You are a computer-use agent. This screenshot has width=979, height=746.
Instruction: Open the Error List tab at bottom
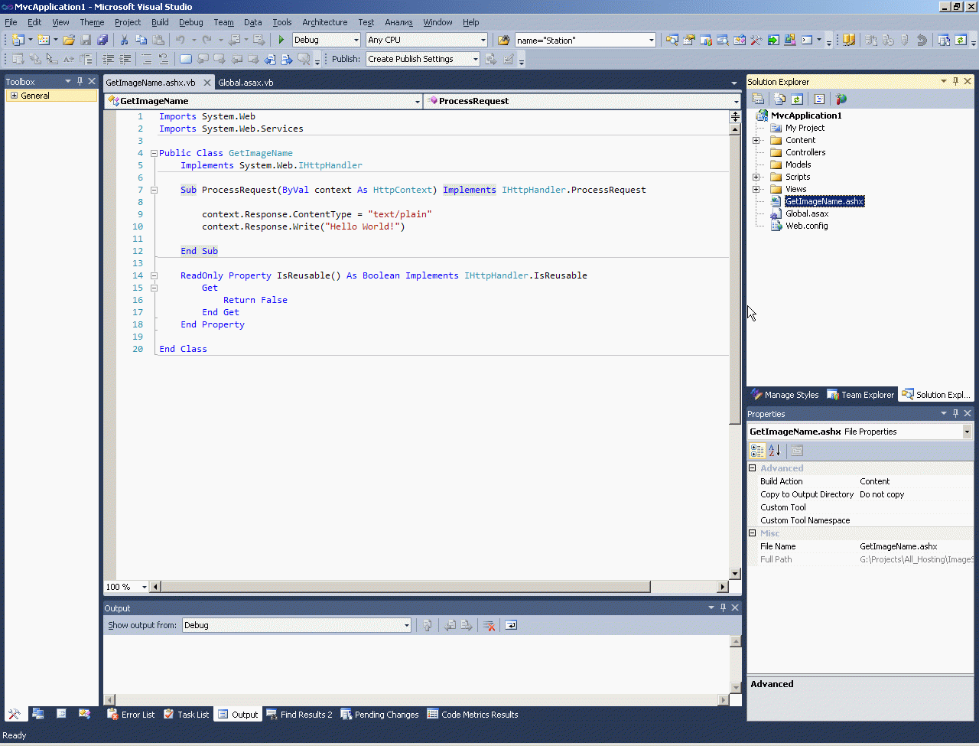131,715
